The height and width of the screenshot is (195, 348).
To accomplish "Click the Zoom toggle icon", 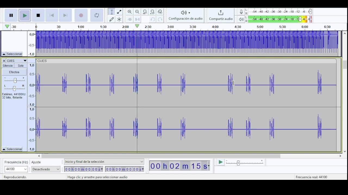I will click(160, 12).
